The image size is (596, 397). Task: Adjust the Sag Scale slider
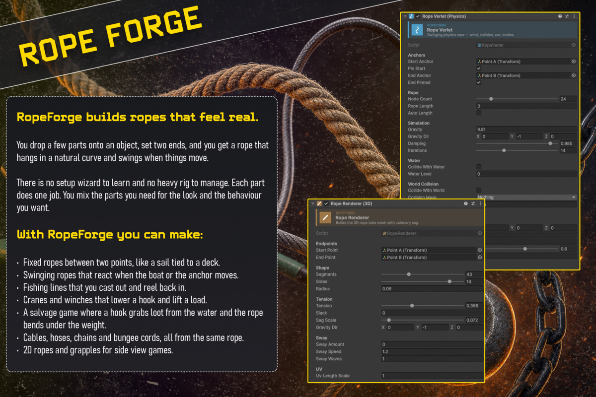click(422, 320)
